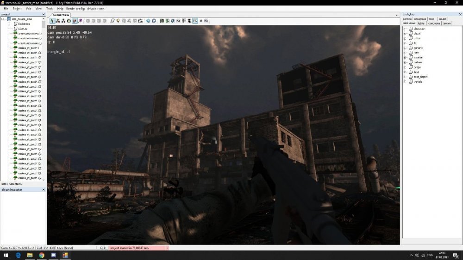
Task: Close the project panel
Action: [44, 14]
